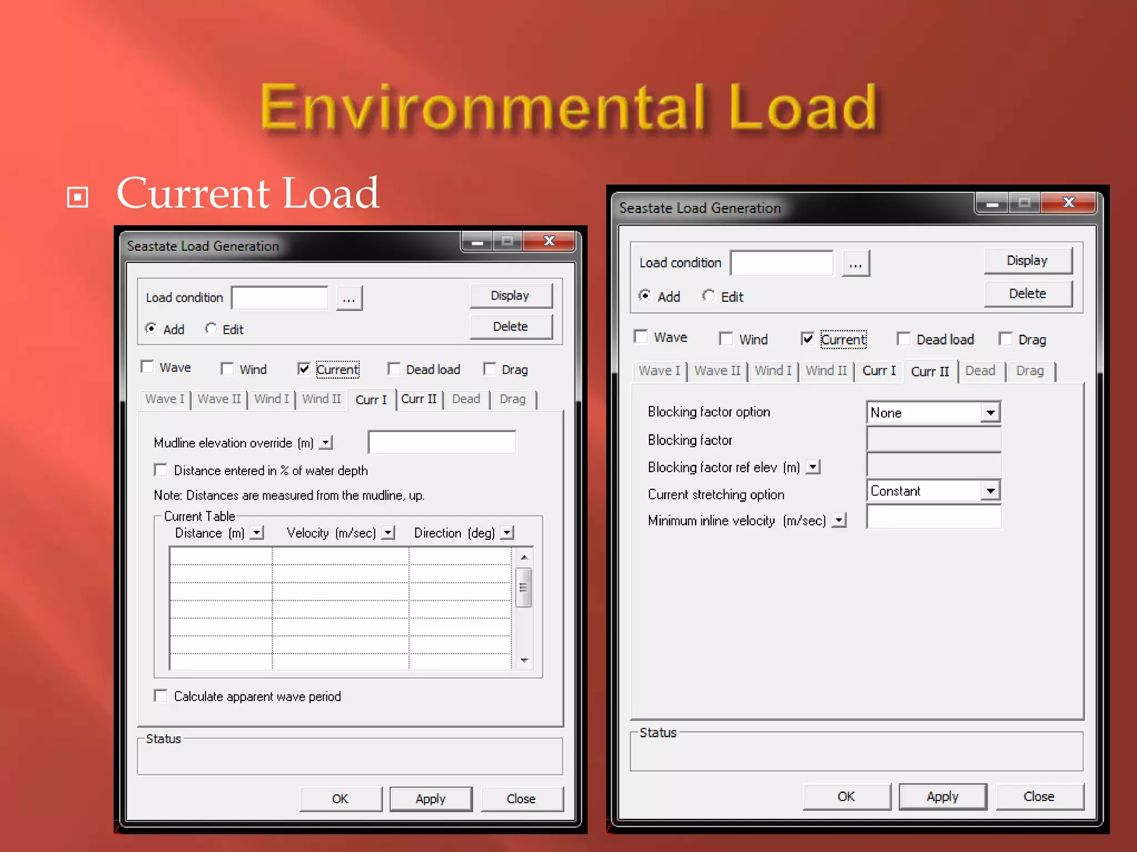This screenshot has height=852, width=1137.
Task: Click Delete button in left window
Action: pyautogui.click(x=510, y=327)
